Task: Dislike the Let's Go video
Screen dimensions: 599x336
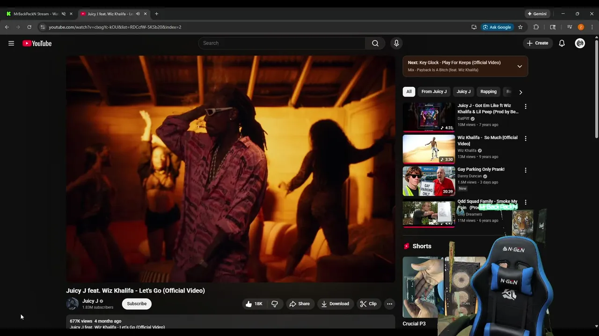Action: click(275, 304)
